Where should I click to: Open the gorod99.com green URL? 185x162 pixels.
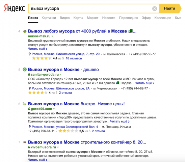[x=42, y=109]
